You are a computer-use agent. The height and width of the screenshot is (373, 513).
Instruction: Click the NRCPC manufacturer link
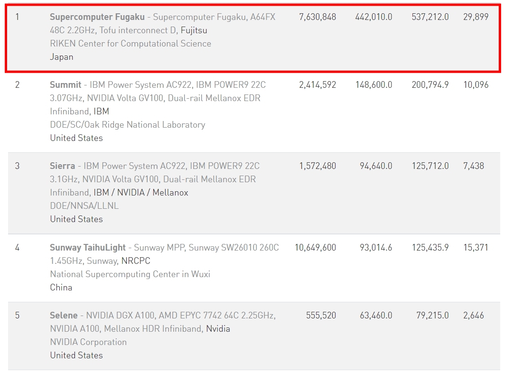[136, 261]
